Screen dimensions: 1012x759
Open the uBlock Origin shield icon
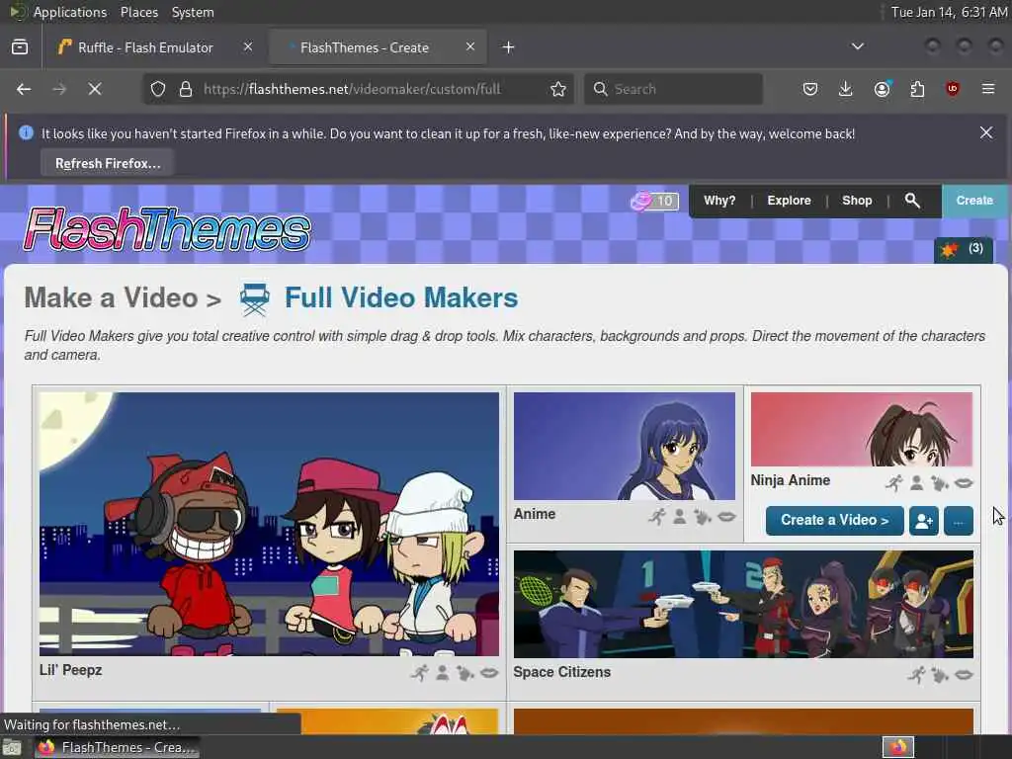(x=953, y=89)
